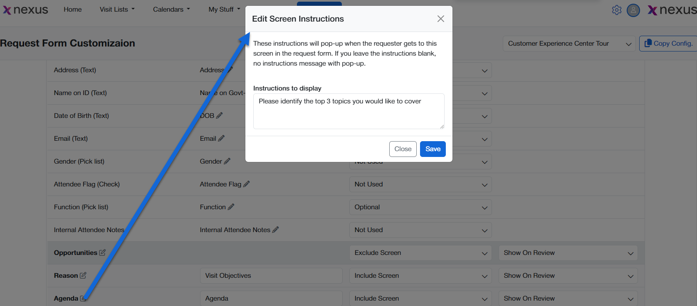This screenshot has width=697, height=306.
Task: Open the Email row usage dropdown arrow
Action: click(484, 139)
